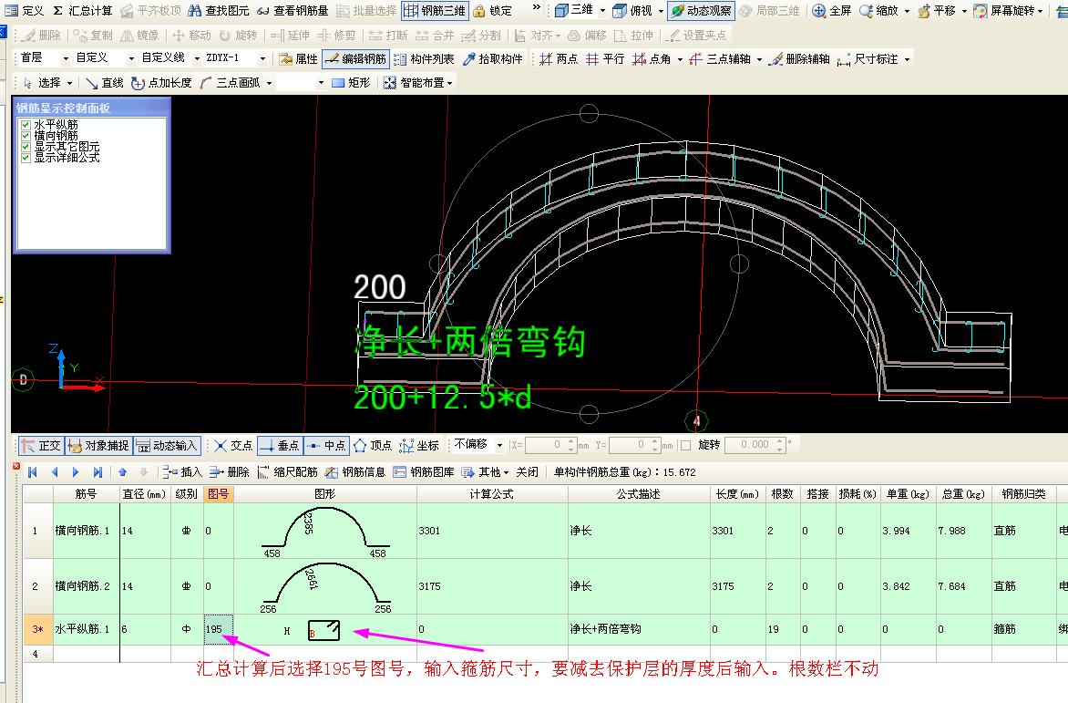Expand the 三维 view dropdown arrow
This screenshot has width=1068, height=703.
(x=602, y=11)
